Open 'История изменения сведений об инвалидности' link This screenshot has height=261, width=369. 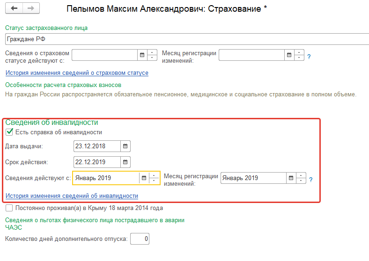[72, 196]
